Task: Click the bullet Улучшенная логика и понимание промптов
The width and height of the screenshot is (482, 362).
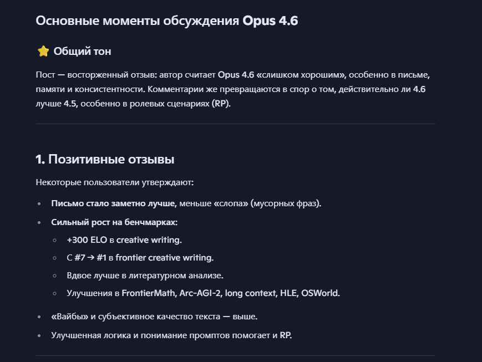Action: click(171, 335)
